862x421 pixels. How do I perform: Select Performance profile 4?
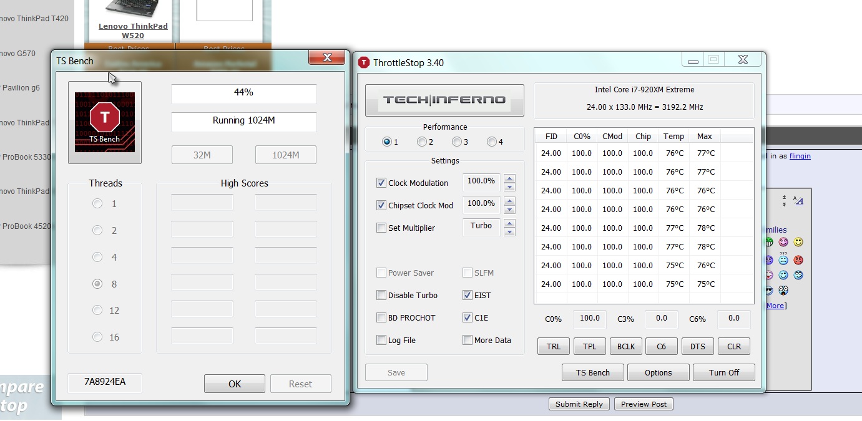coord(491,142)
